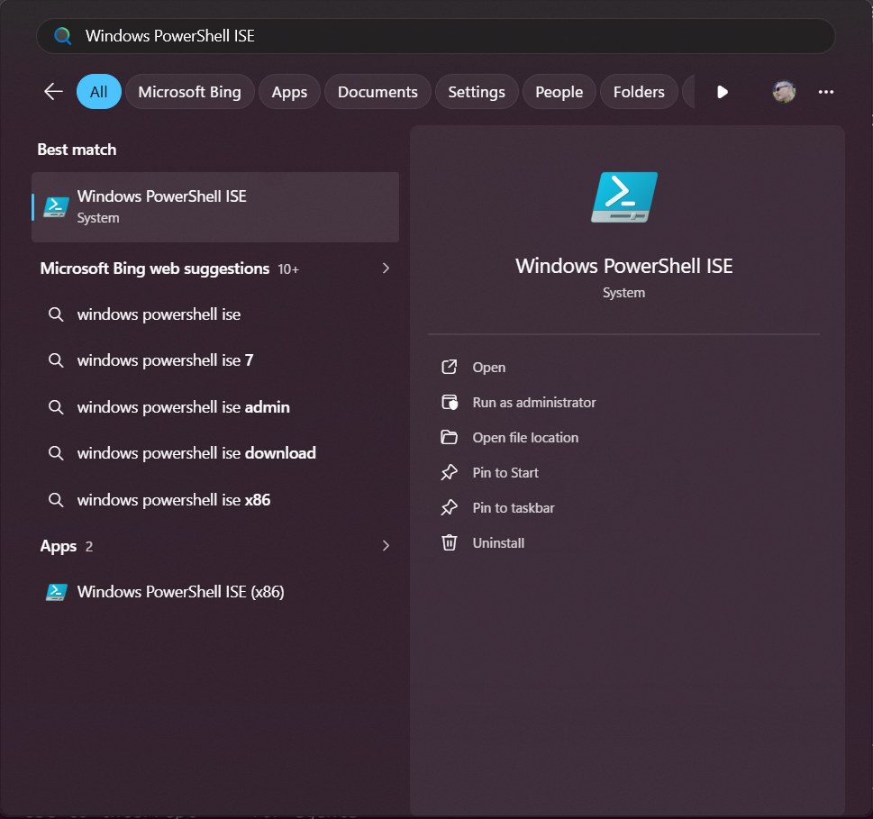
Task: Click search icon beside 'windows powershell ise x86'
Action: [x=56, y=500]
